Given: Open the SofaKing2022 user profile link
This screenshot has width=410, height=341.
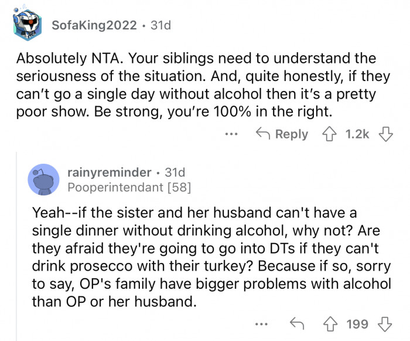Looking at the screenshot, I should pyautogui.click(x=94, y=26).
